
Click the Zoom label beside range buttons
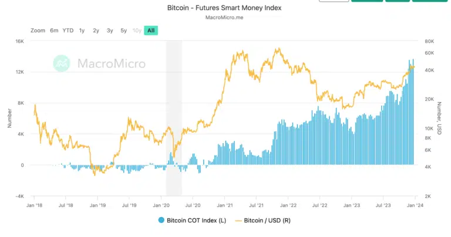point(38,31)
